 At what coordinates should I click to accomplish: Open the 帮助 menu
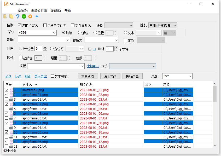coord(67,11)
